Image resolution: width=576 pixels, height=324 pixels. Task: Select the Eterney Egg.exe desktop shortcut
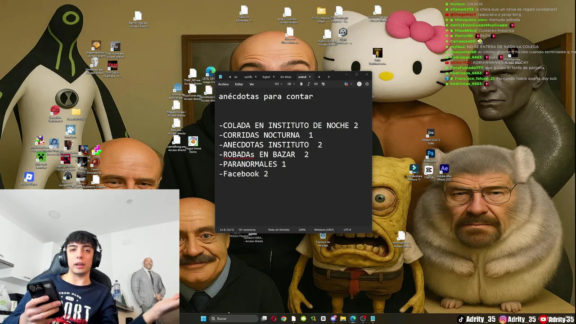pos(138,20)
